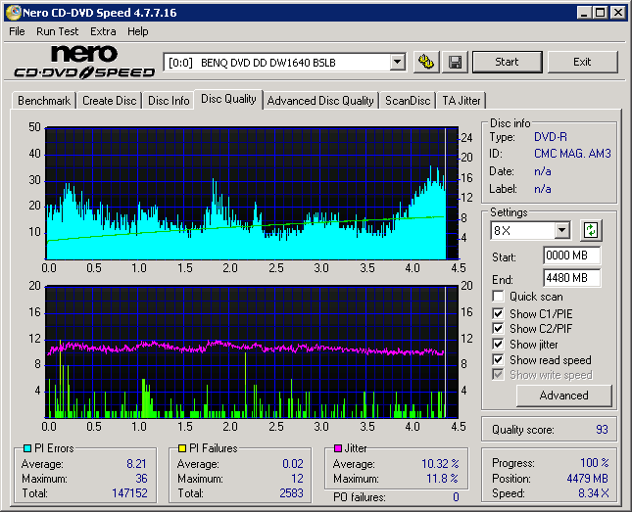Image resolution: width=632 pixels, height=512 pixels.
Task: Open the Advanced settings button
Action: point(563,396)
